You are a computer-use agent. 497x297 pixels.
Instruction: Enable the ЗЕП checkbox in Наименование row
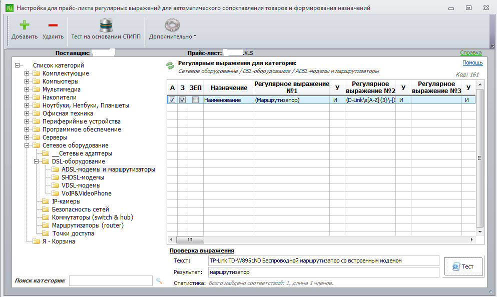click(x=195, y=100)
